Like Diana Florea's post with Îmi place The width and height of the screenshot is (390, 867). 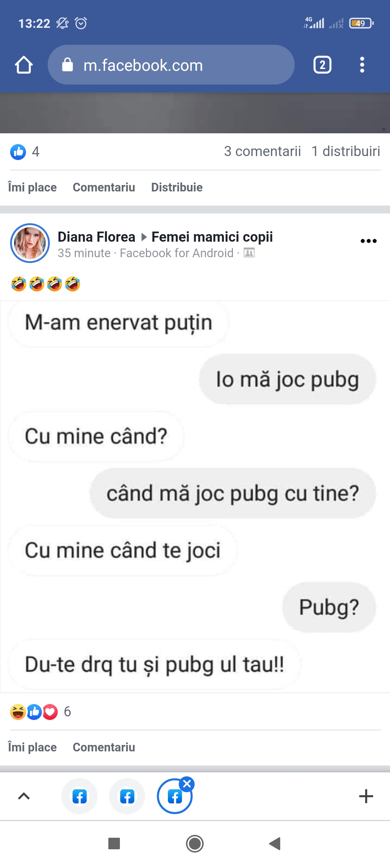coord(32,747)
